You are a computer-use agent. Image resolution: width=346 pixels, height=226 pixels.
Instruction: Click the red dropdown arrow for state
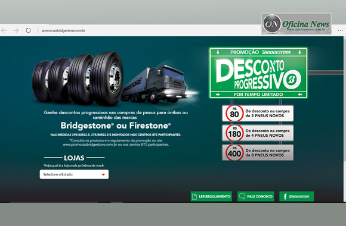coord(103,174)
